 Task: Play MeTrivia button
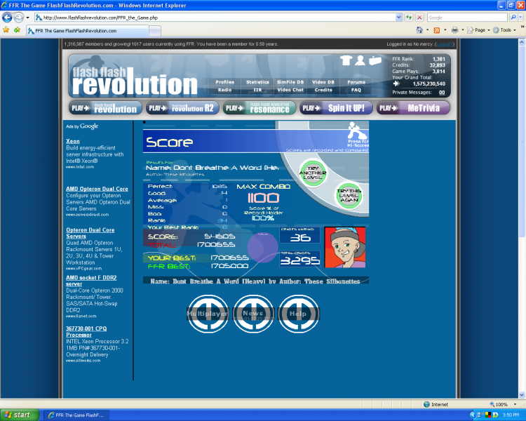point(413,108)
